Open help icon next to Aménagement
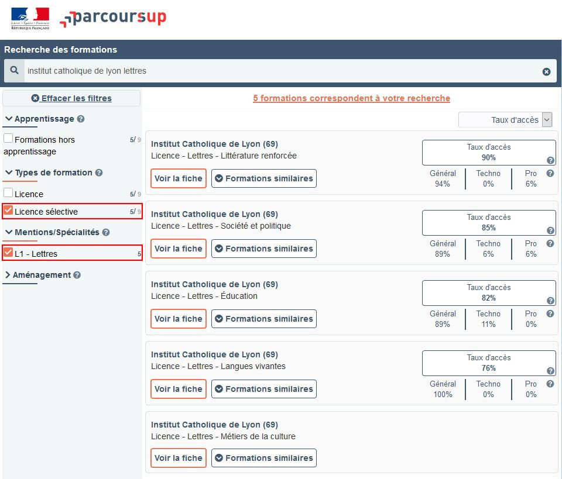 [77, 275]
